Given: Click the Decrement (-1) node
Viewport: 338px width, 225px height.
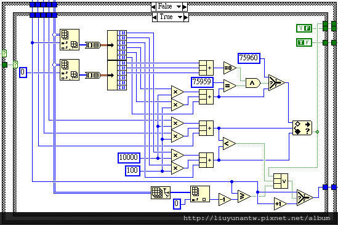Looking at the screenshot, I should [225, 199].
